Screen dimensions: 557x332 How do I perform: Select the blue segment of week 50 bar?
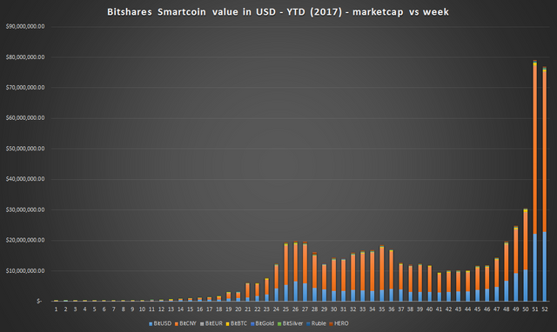526,285
